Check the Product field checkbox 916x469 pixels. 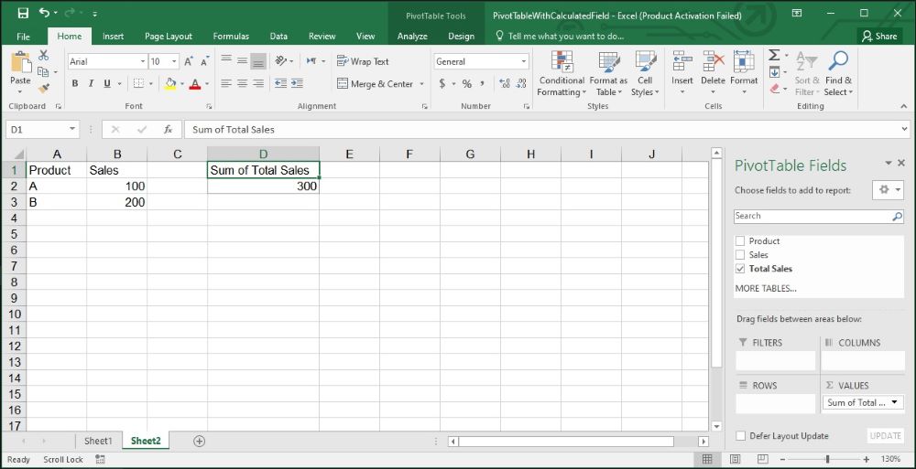pyautogui.click(x=740, y=241)
